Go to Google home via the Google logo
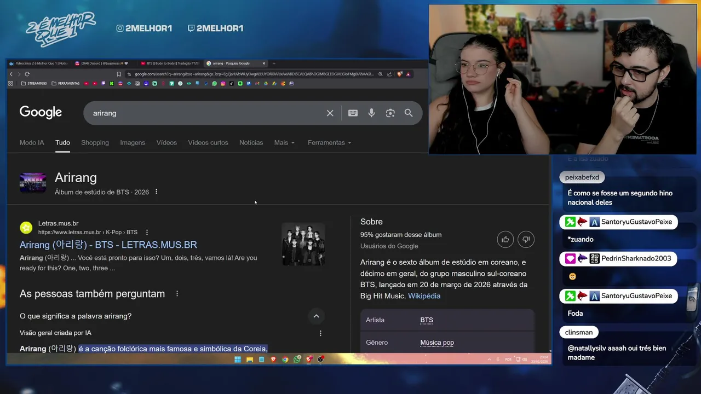 pos(41,112)
